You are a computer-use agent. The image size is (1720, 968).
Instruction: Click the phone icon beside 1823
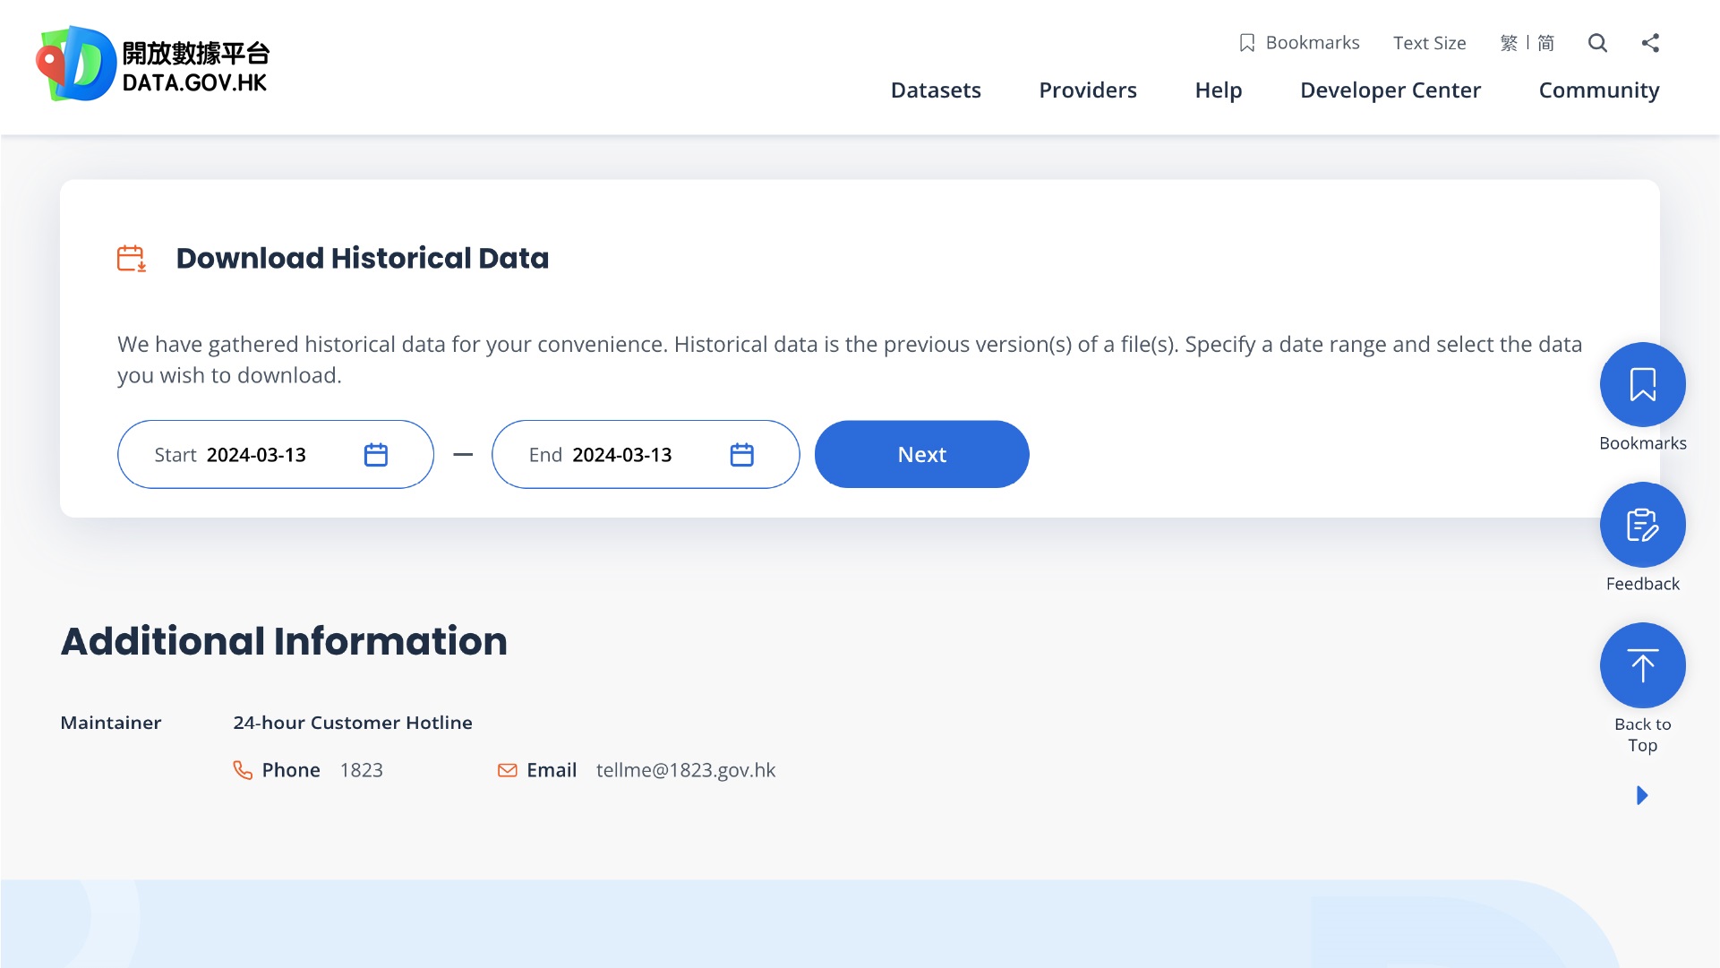[x=243, y=769]
